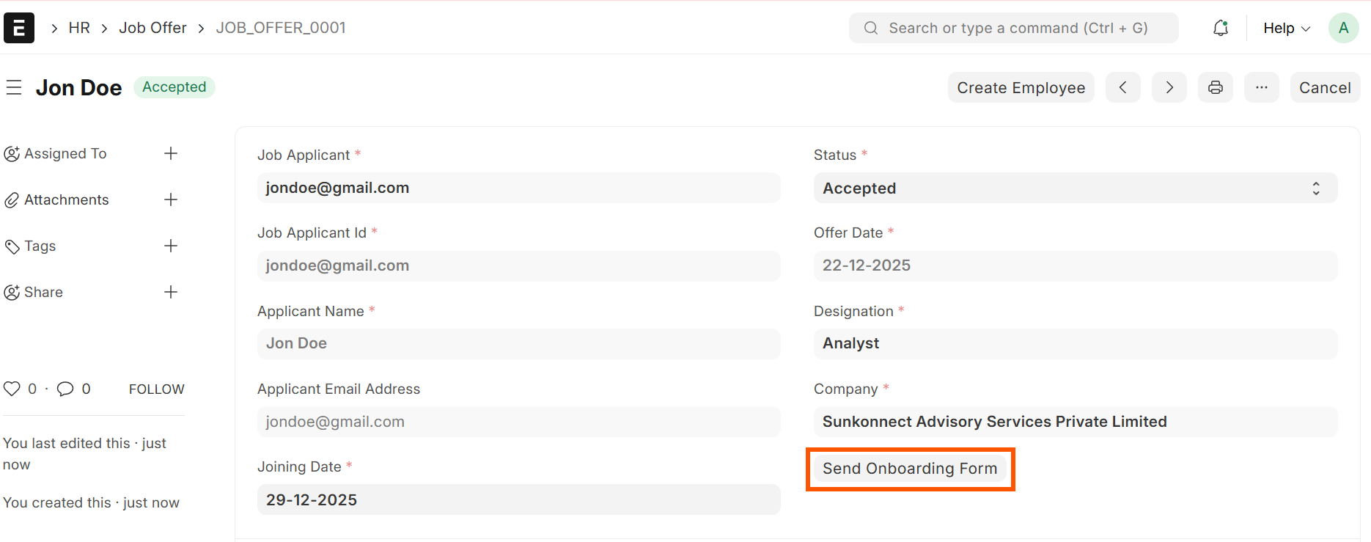This screenshot has width=1371, height=542.
Task: Like this document with heart icon
Action: pyautogui.click(x=12, y=389)
